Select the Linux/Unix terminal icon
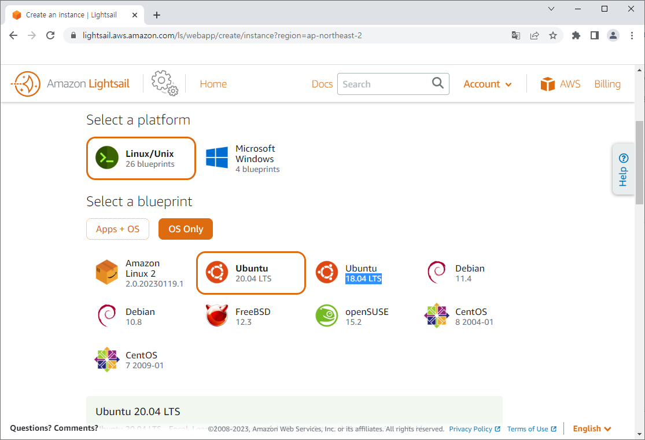The width and height of the screenshot is (645, 440). 107,157
